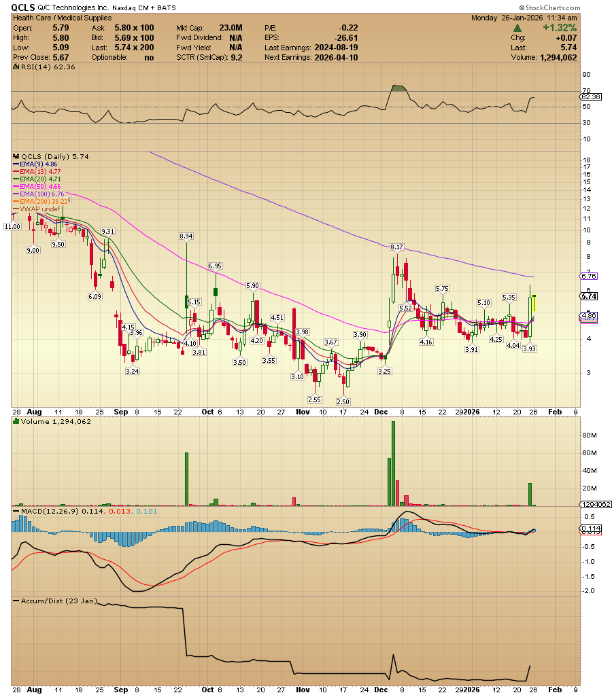Screen dimensions: 612x695
Task: Click the RSI(14) panel legend icon
Action: [x=16, y=67]
